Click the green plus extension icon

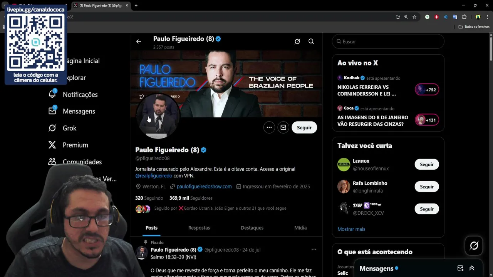(427, 17)
